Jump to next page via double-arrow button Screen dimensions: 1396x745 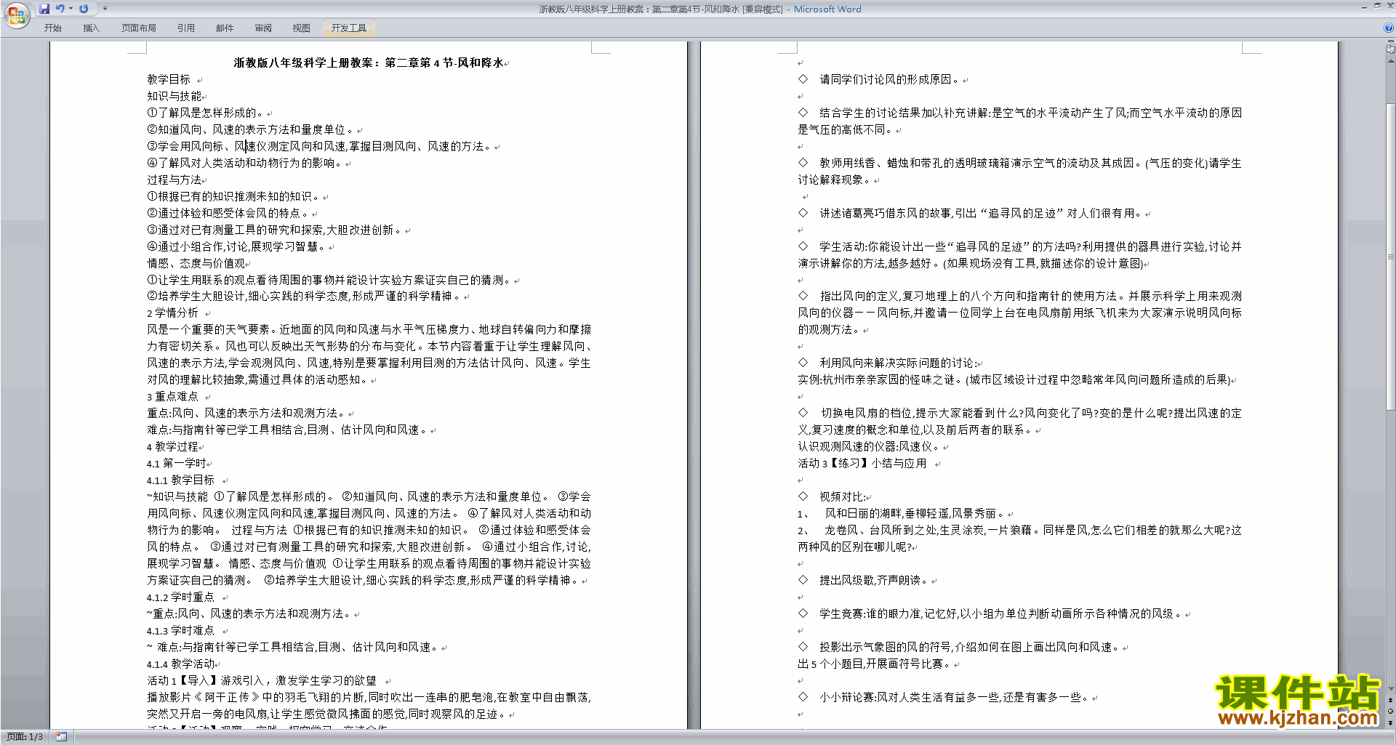coord(1390,722)
